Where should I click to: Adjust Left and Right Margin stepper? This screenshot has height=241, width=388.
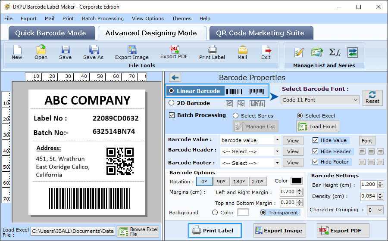[300, 192]
